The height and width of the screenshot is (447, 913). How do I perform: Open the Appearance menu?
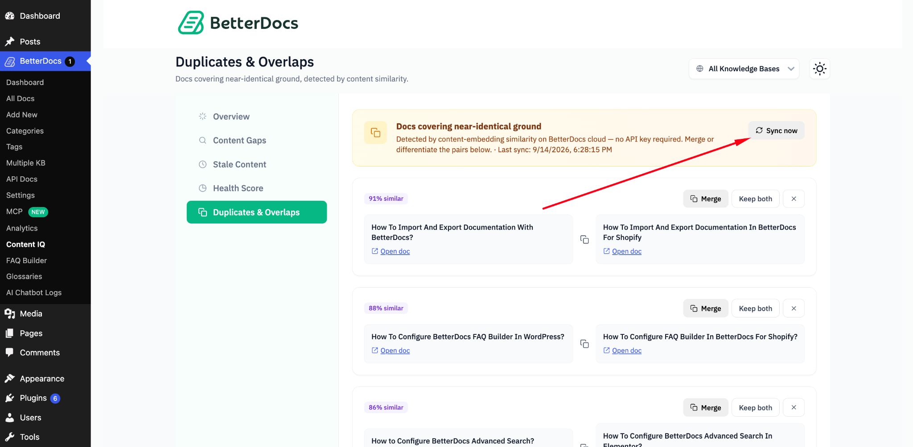(x=45, y=379)
